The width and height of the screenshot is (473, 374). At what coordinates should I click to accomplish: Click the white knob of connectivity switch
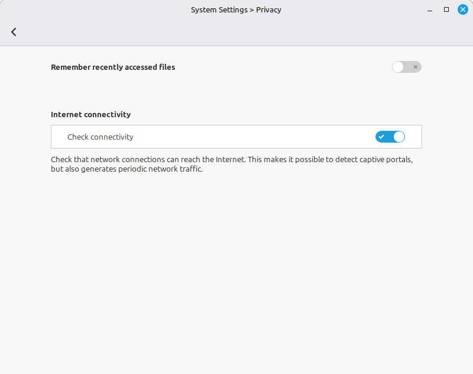(x=399, y=137)
